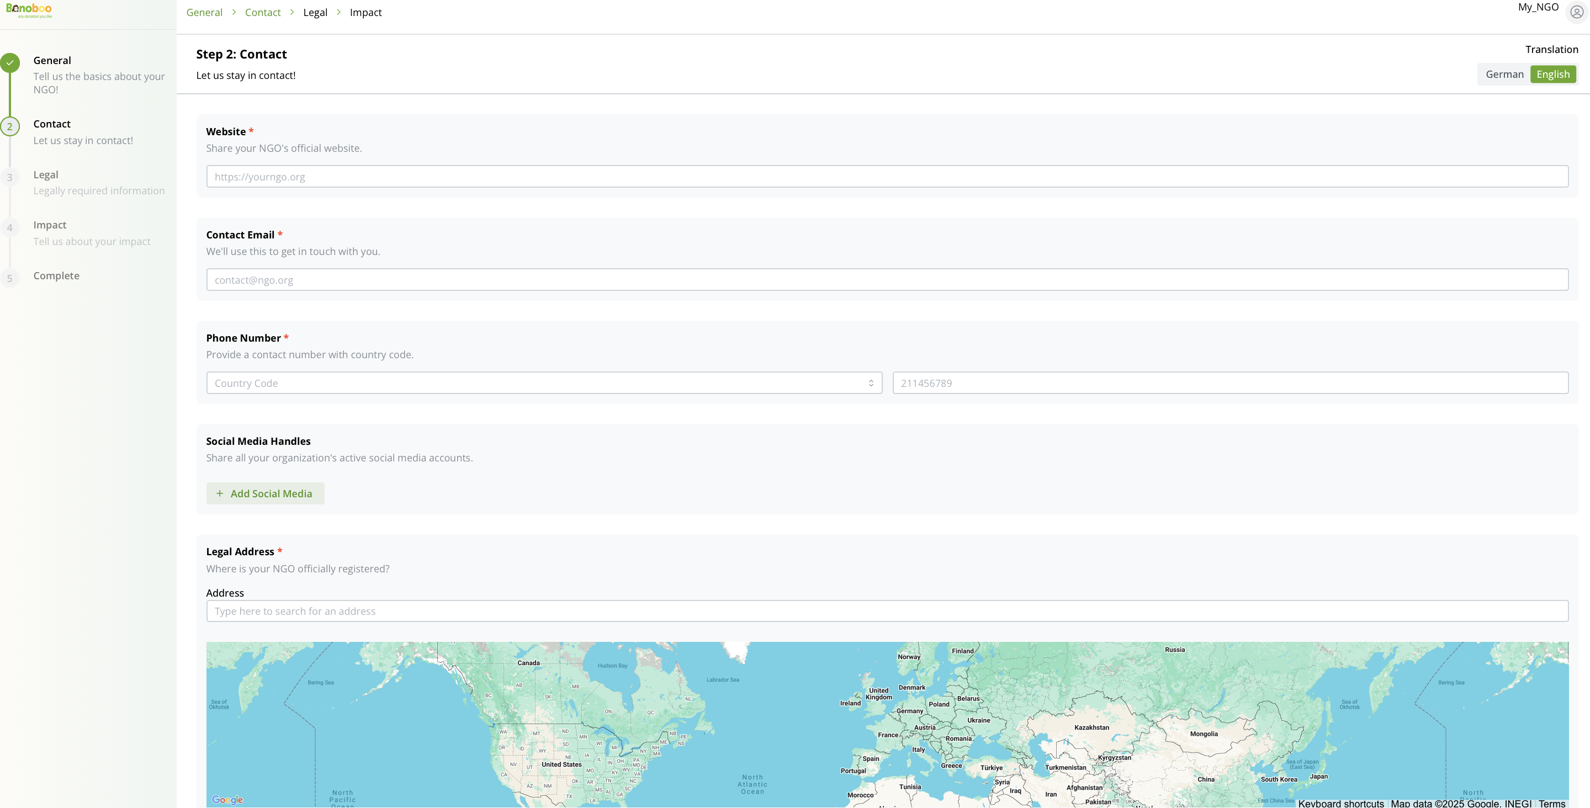Image resolution: width=1590 pixels, height=808 pixels.
Task: Navigate to the Legal breadcrumb item
Action: (315, 12)
